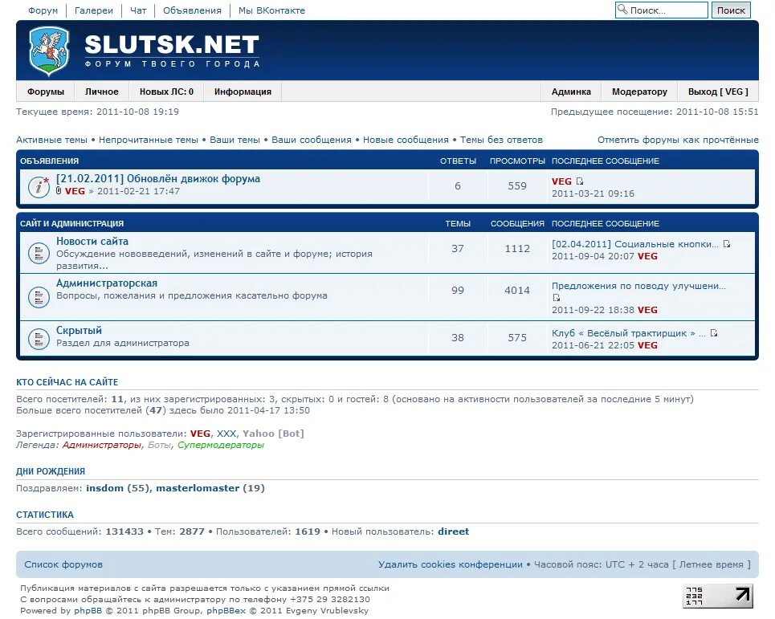Image resolution: width=775 pixels, height=619 pixels.
Task: Open latest post icon next to VEG in Объявления
Action: pyautogui.click(x=580, y=181)
